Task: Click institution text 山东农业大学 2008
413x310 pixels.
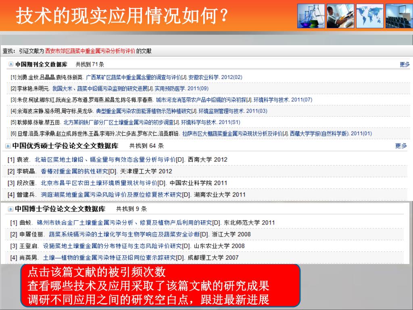Action: click(x=219, y=246)
